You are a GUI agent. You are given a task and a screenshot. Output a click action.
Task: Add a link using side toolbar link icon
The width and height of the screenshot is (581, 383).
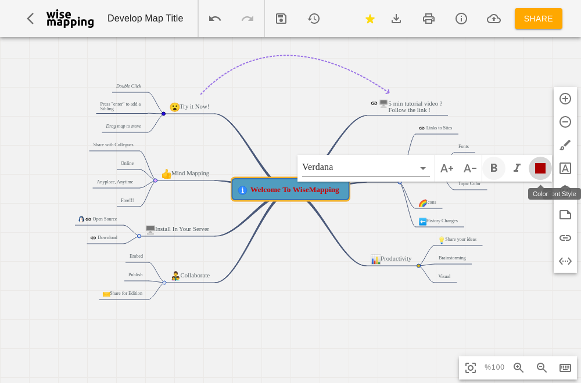coord(565,237)
